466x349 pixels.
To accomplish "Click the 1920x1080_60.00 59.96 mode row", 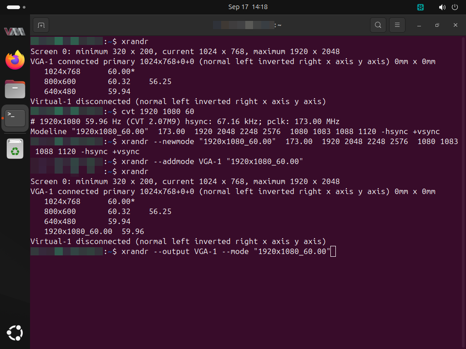I will coord(94,231).
